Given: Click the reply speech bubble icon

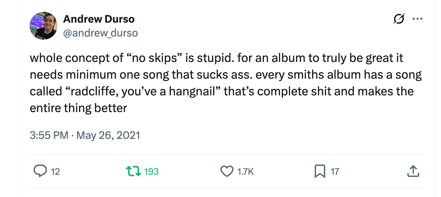Looking at the screenshot, I should coord(40,171).
